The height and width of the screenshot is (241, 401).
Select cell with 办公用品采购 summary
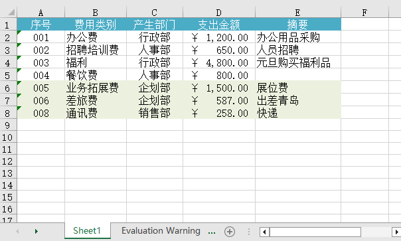(x=298, y=38)
